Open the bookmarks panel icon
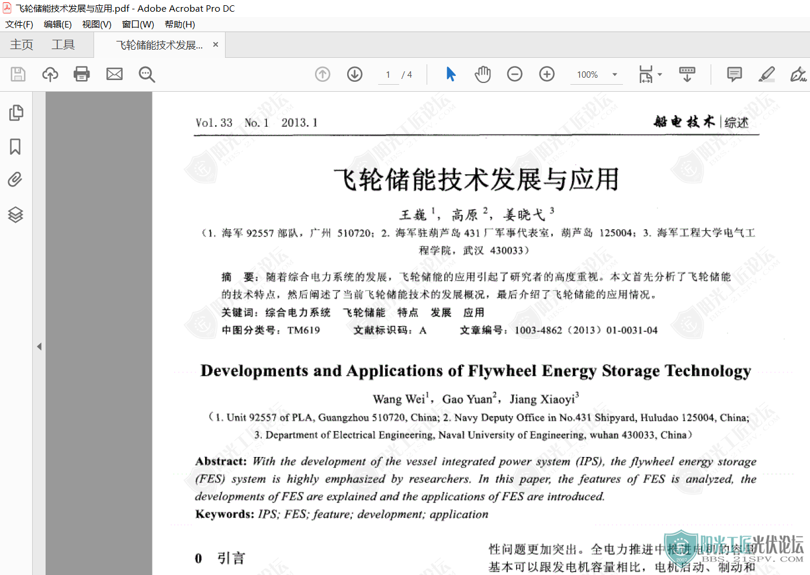The width and height of the screenshot is (810, 575). (x=16, y=146)
